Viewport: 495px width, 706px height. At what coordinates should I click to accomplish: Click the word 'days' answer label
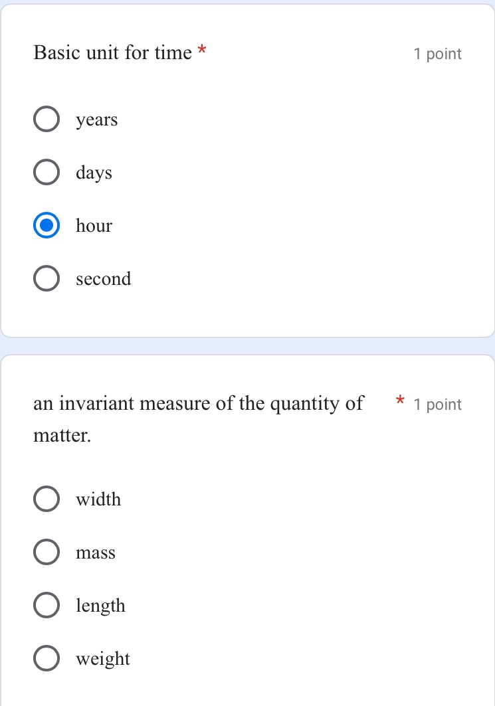(94, 173)
